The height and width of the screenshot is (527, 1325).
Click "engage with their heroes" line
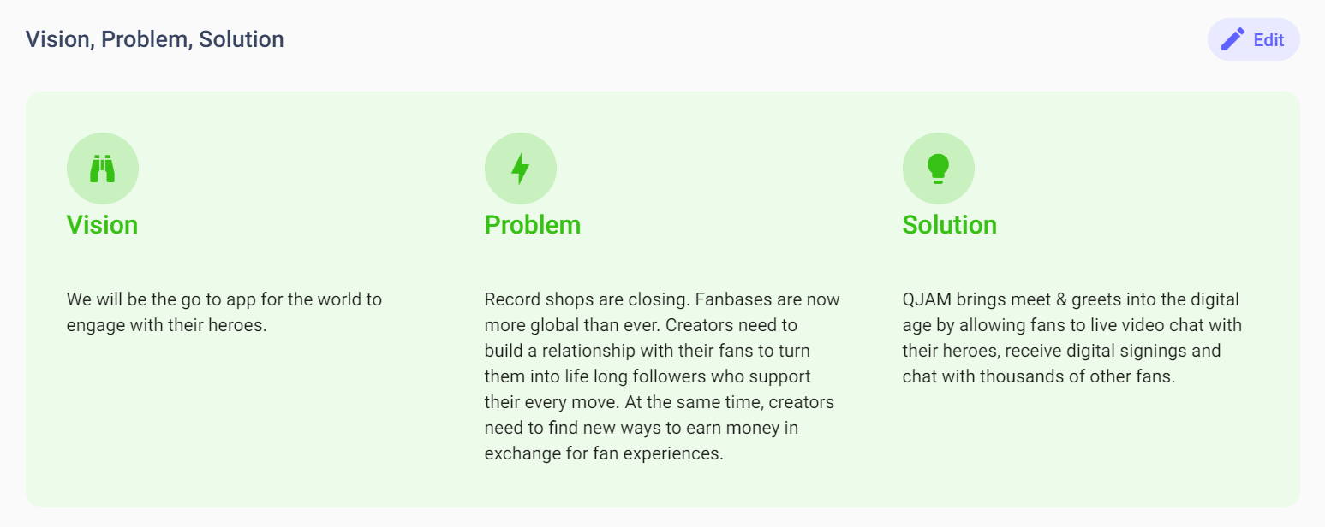(167, 326)
